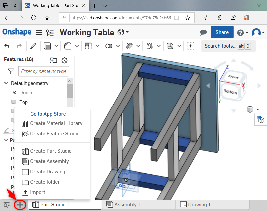Select the Fillet tool icon
The image size is (267, 211).
click(68, 46)
